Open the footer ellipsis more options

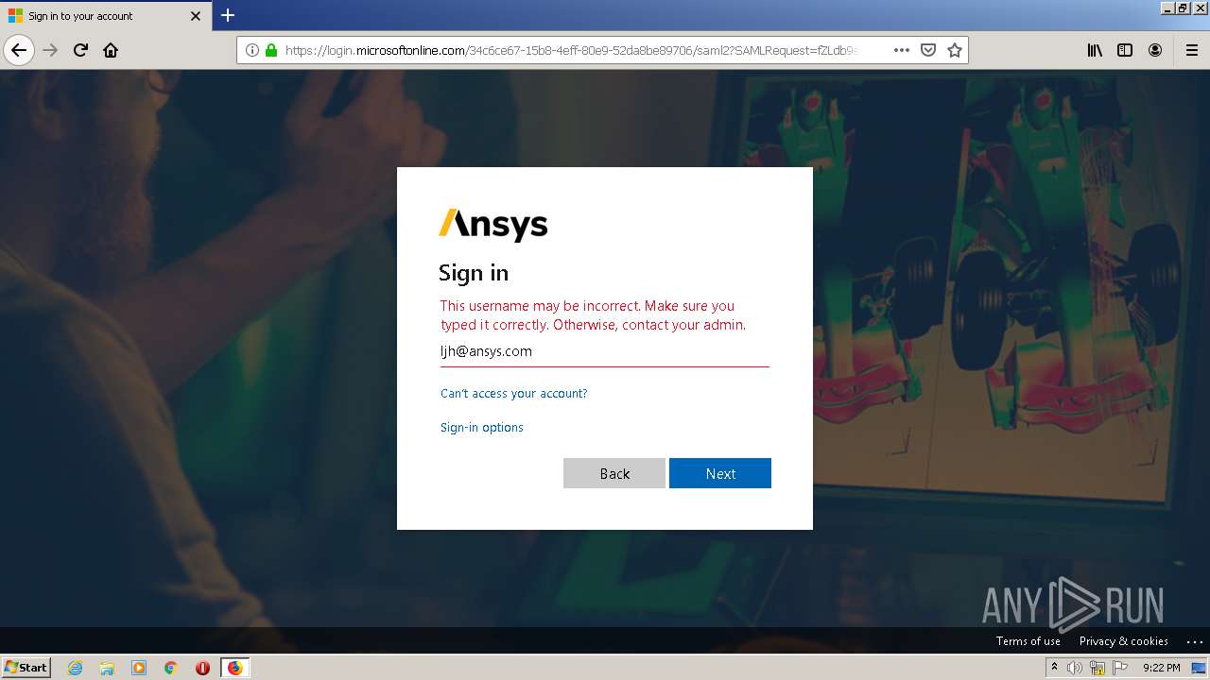tap(1194, 641)
